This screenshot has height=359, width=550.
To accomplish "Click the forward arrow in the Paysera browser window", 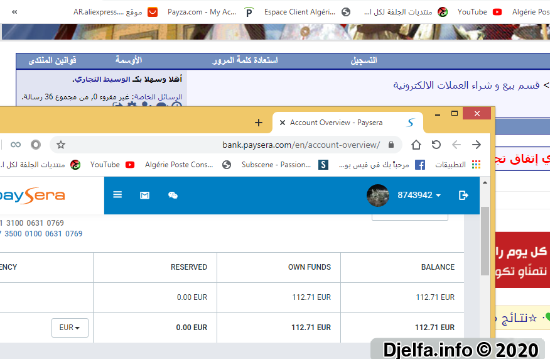I will pos(477,145).
